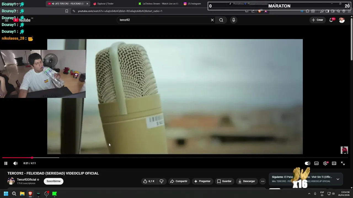
Task: Enter fullscreen video mode
Action: pyautogui.click(x=343, y=163)
